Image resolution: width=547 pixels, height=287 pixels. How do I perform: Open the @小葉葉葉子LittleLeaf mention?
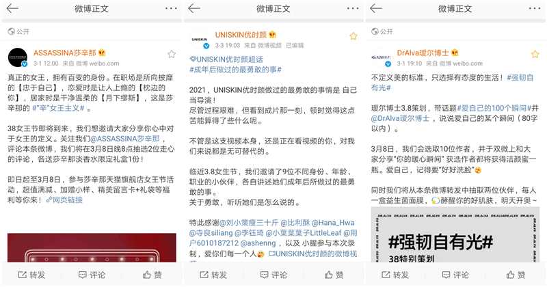(304, 233)
